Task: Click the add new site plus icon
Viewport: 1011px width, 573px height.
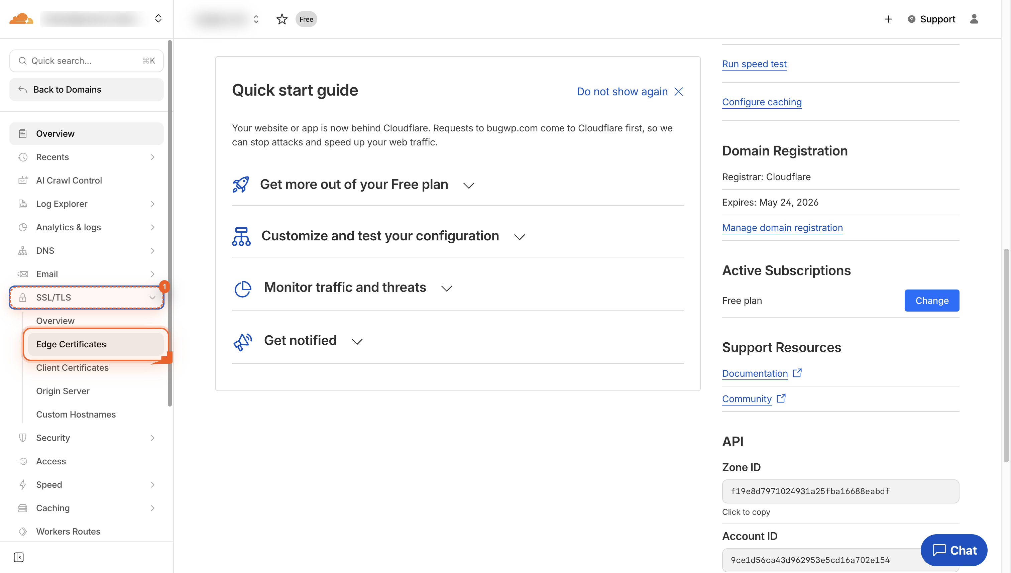Action: coord(888,19)
